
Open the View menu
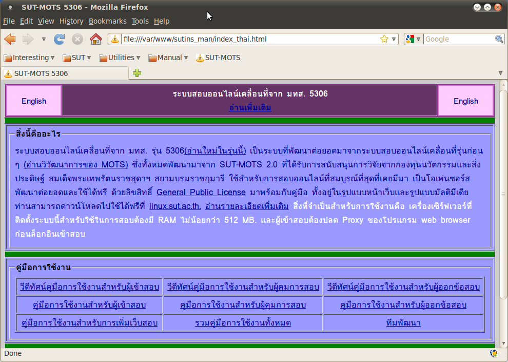tap(46, 21)
